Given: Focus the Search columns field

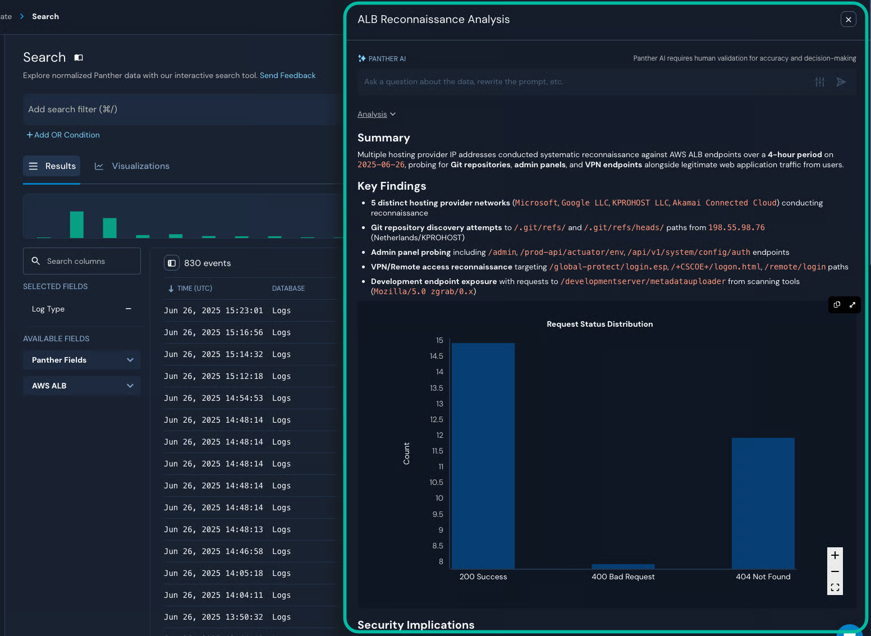Looking at the screenshot, I should (x=82, y=261).
